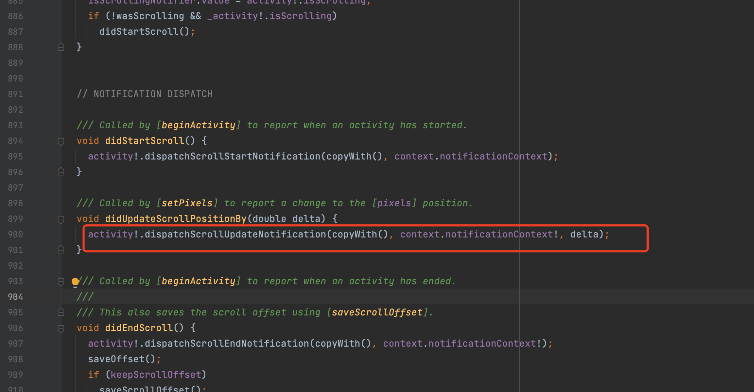
Task: Click the fold marker at line 896
Action: 61,172
